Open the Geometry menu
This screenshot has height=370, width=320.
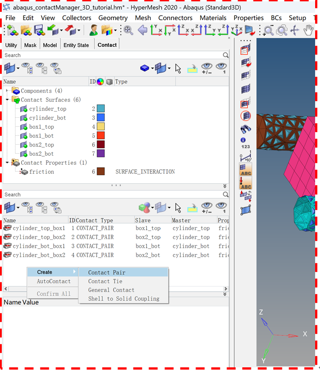(x=113, y=18)
